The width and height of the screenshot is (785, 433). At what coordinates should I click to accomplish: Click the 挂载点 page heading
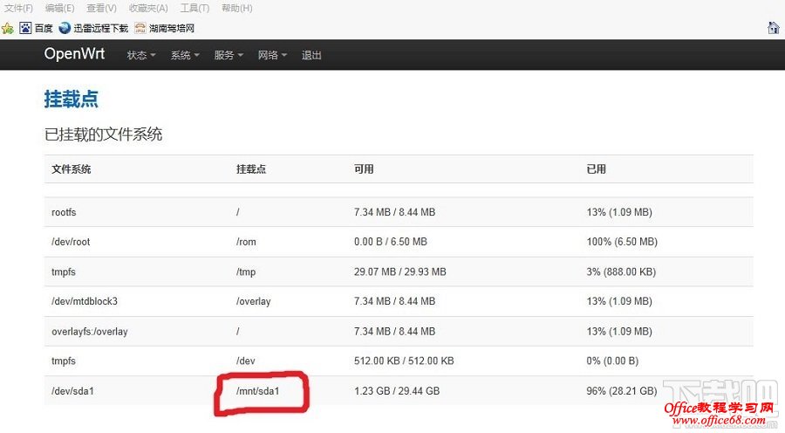click(x=72, y=99)
